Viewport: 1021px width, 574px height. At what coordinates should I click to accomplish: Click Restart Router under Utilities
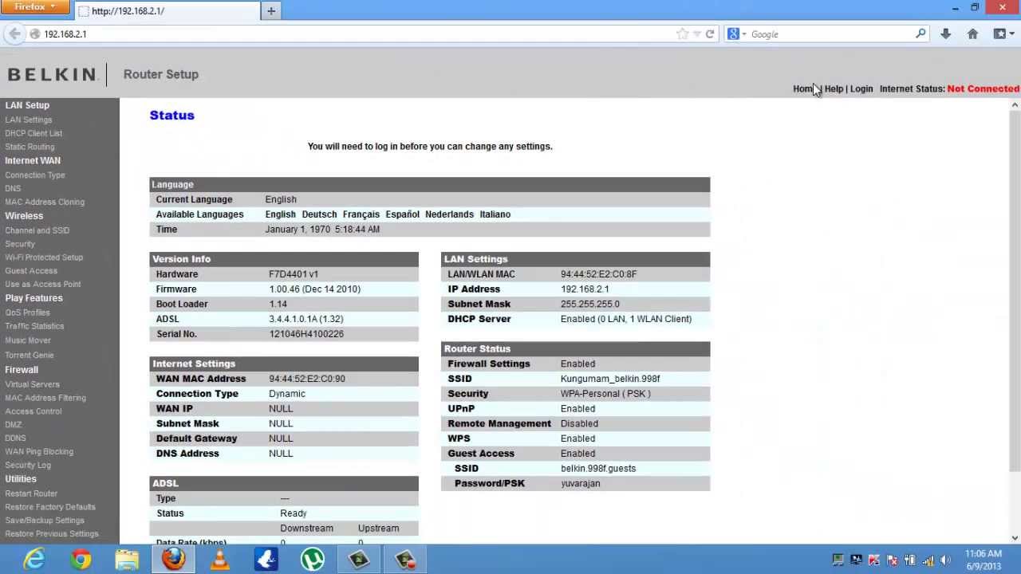pyautogui.click(x=31, y=493)
